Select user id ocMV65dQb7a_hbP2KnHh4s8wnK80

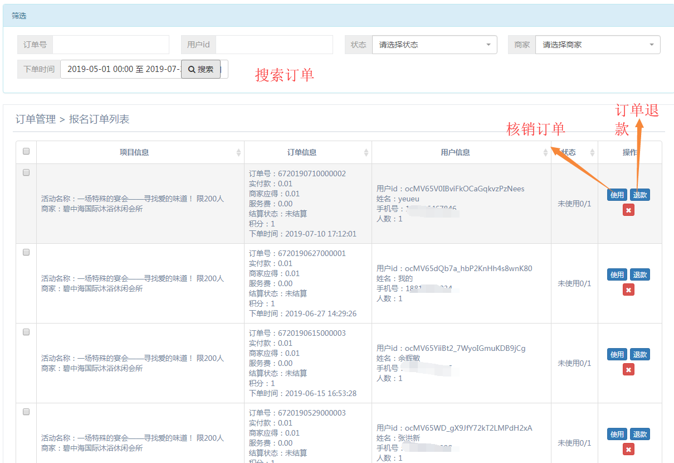pyautogui.click(x=468, y=268)
